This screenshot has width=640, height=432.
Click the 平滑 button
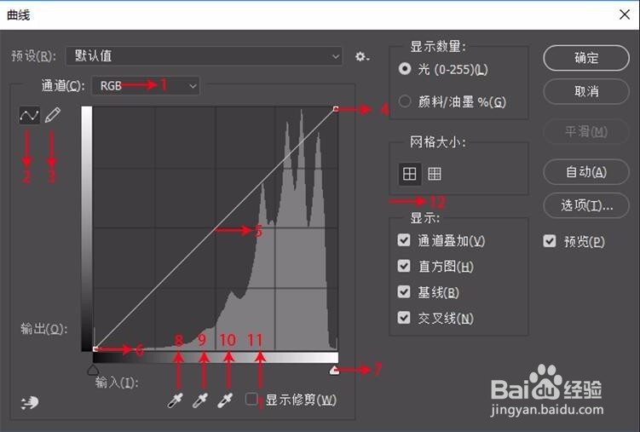pyautogui.click(x=586, y=131)
